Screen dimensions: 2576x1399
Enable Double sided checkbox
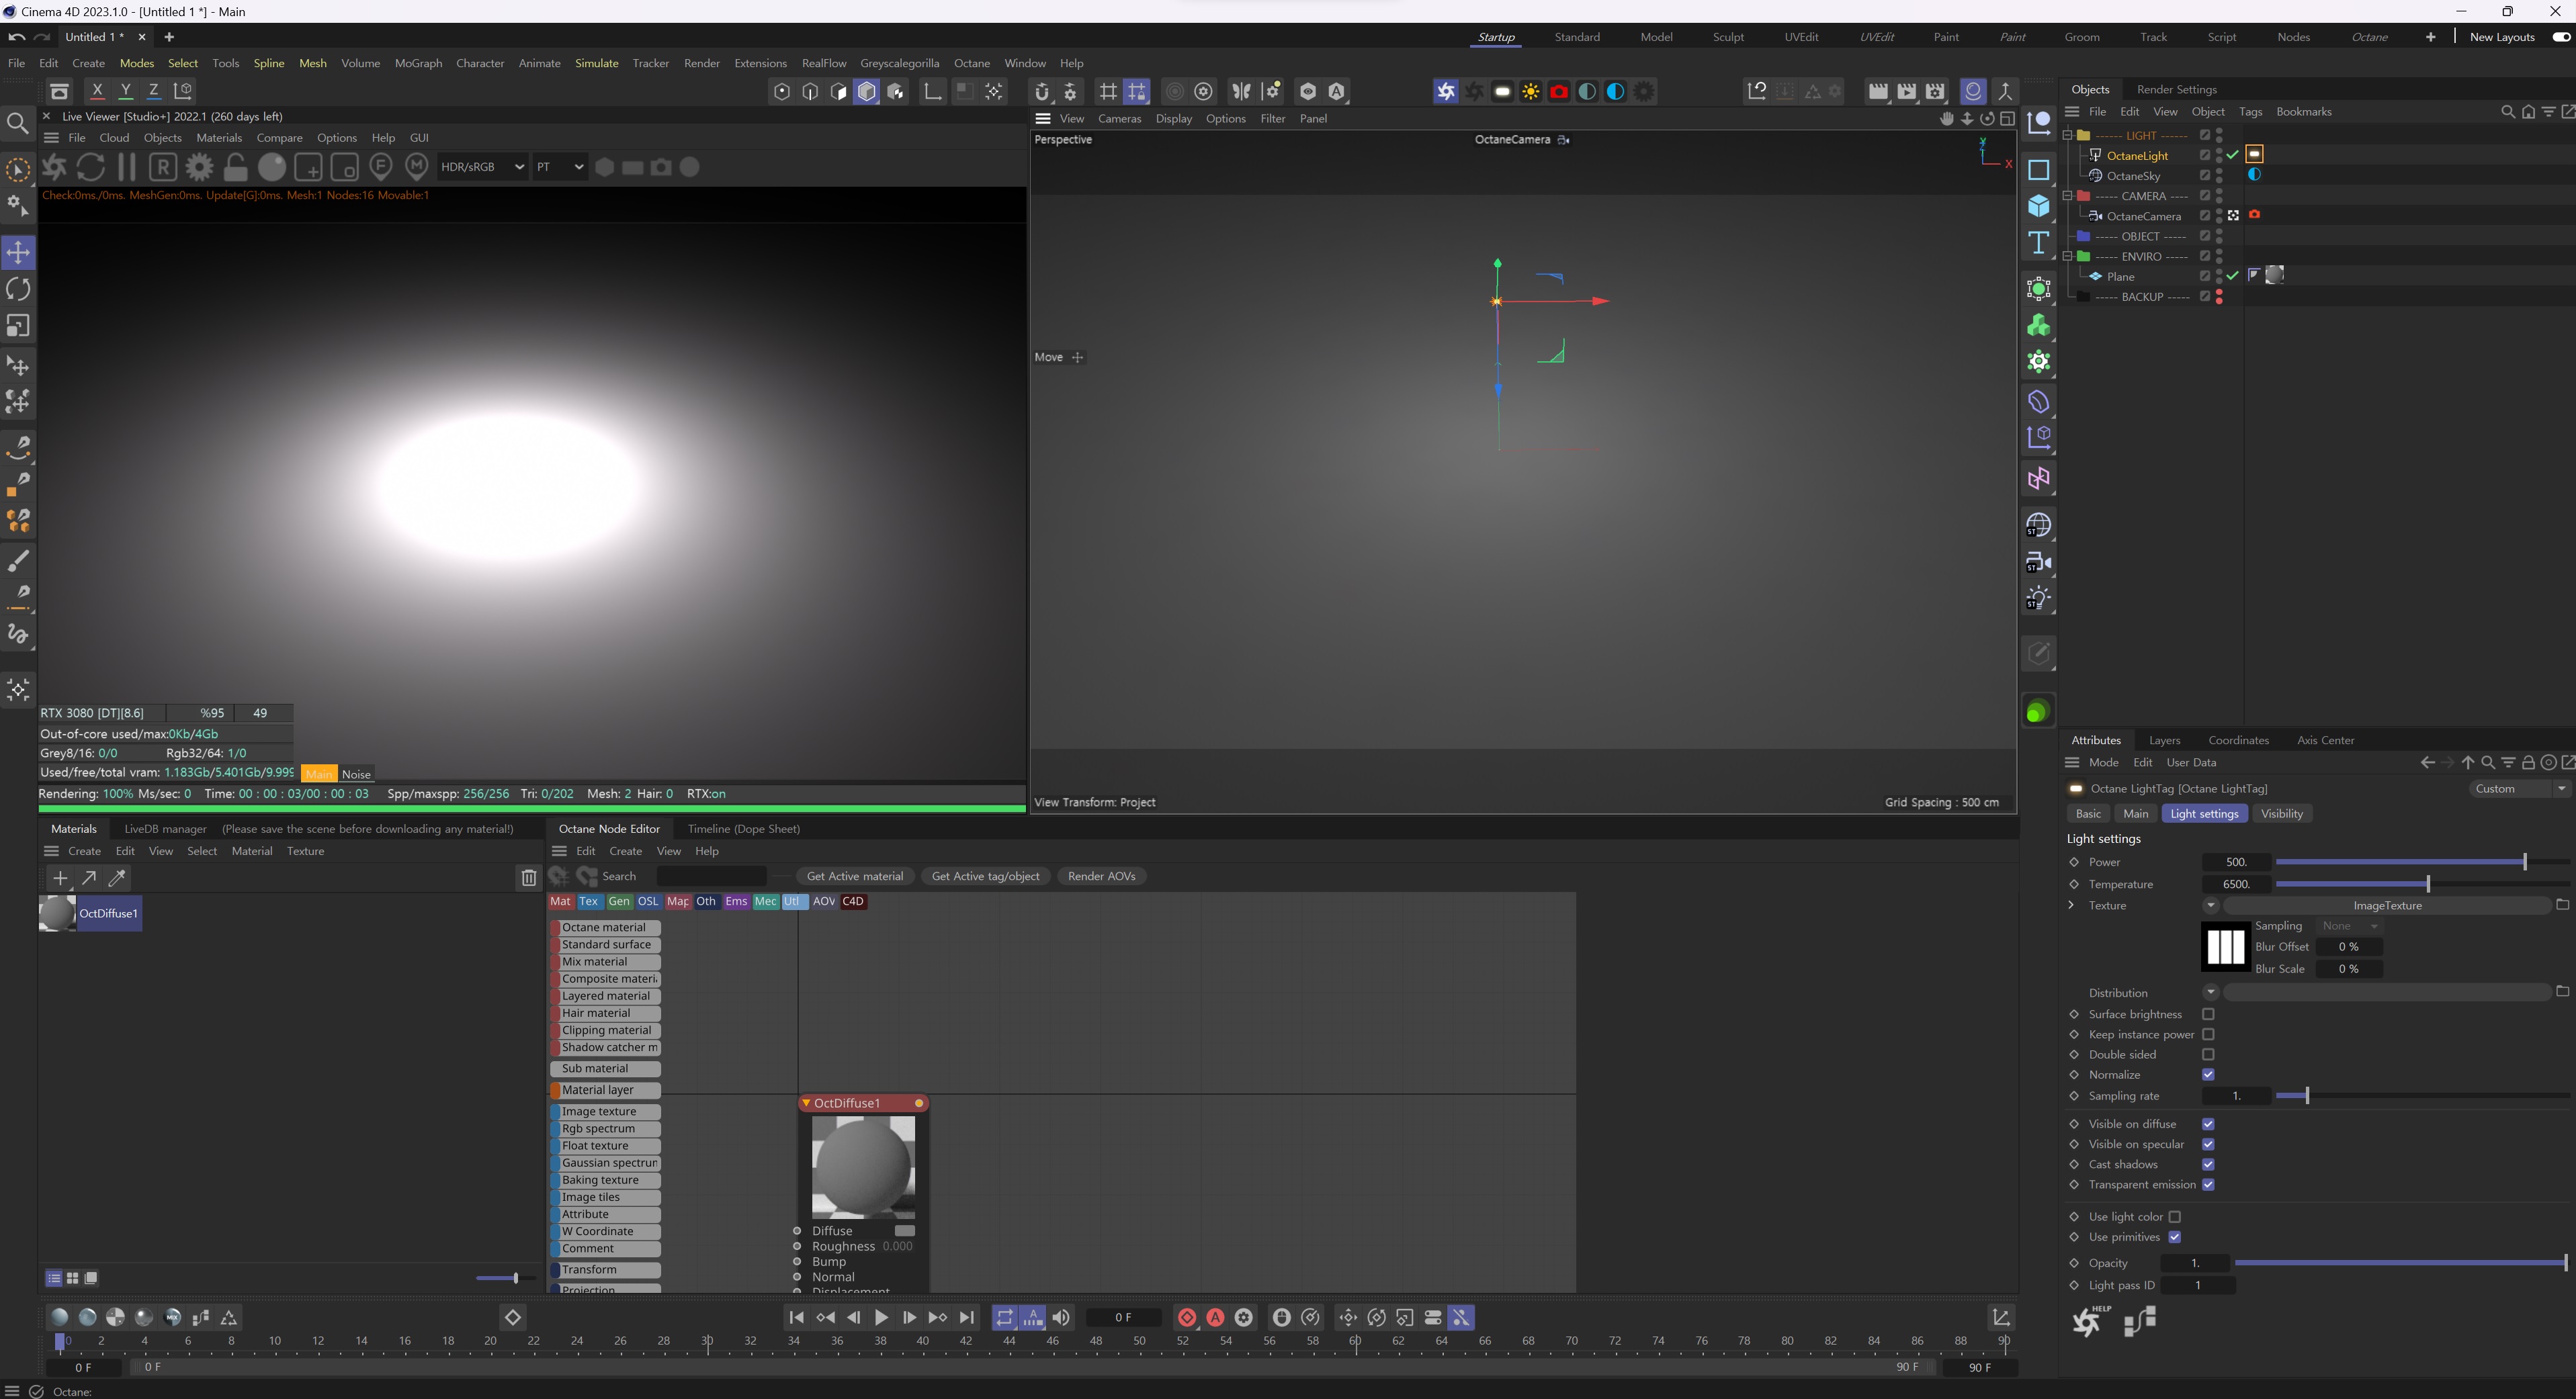[2208, 1054]
